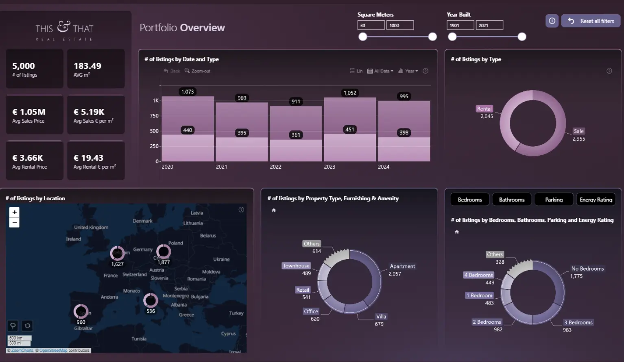Screen dimensions: 624x362
Task: Open help icon on listings by Type chart
Action: 609,71
